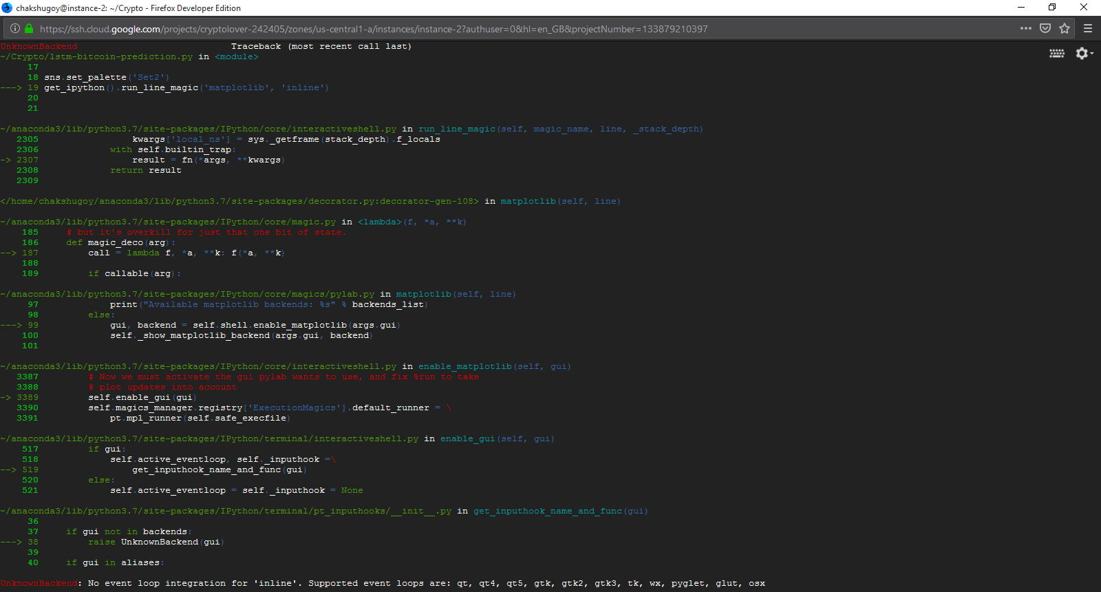Click the red 'UnknownBackend' text at top
The height and width of the screenshot is (592, 1101).
click(x=39, y=46)
